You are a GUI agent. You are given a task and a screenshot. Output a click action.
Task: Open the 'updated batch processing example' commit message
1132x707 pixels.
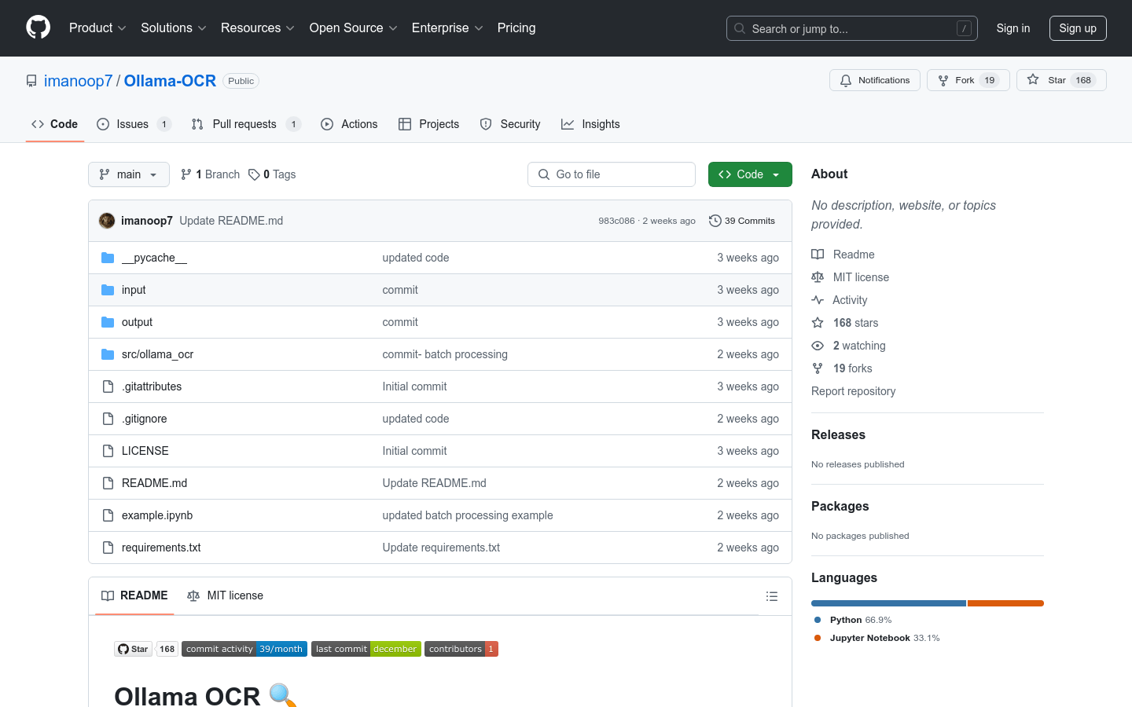point(468,515)
